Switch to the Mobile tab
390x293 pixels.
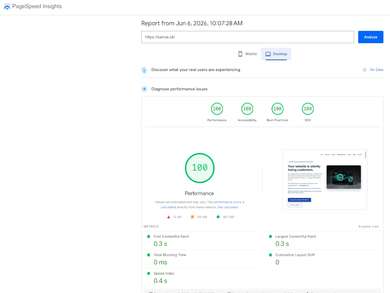tap(247, 54)
